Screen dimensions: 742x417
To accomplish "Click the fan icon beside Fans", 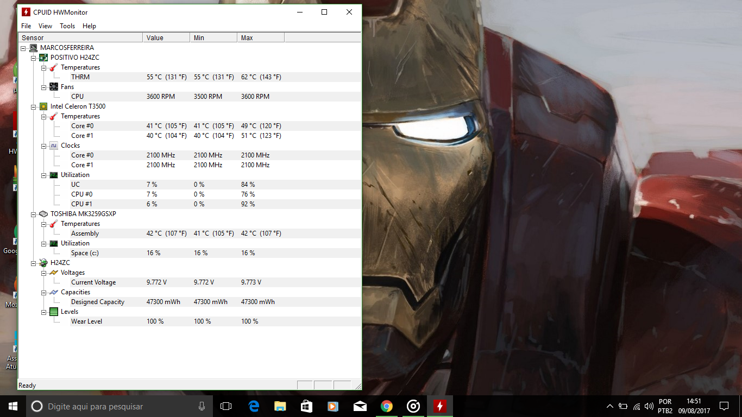I will [x=53, y=87].
